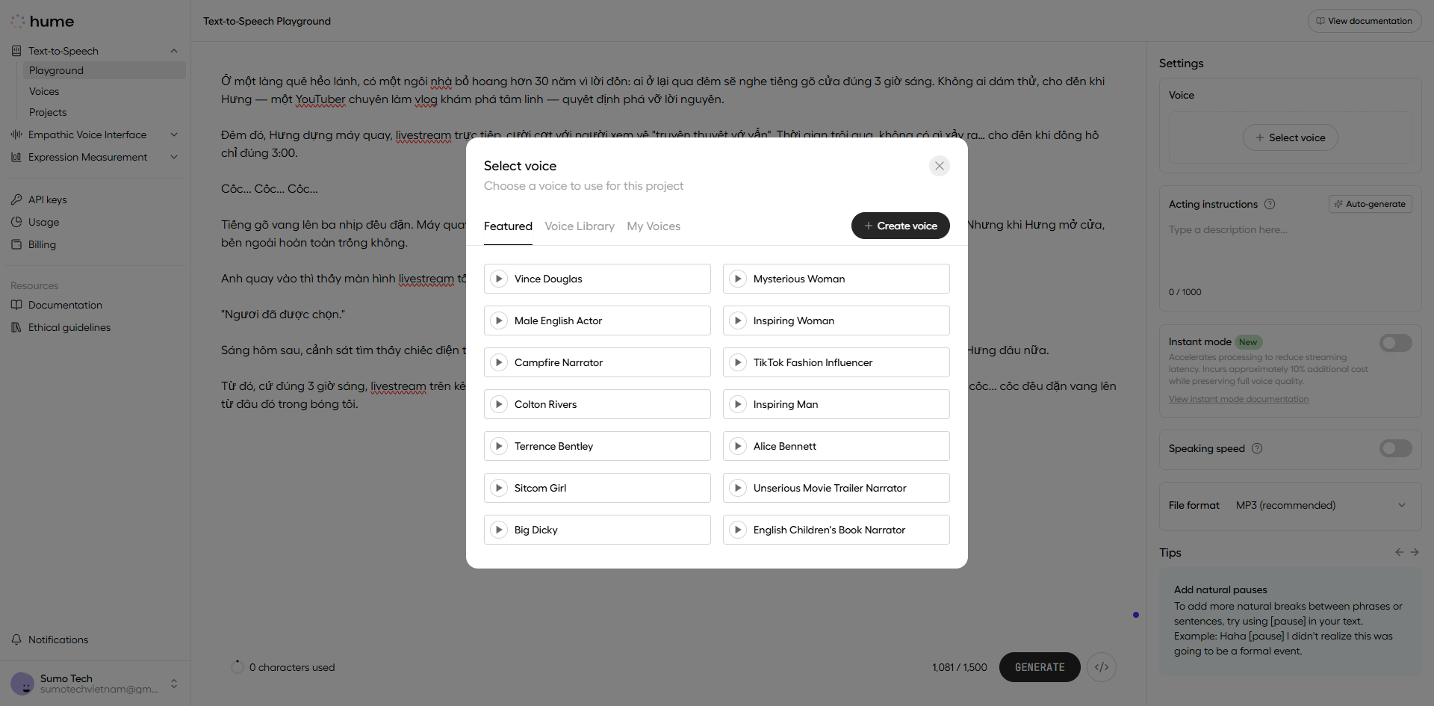Open the View instant mode documentation link
This screenshot has height=706, width=1434.
click(1238, 399)
